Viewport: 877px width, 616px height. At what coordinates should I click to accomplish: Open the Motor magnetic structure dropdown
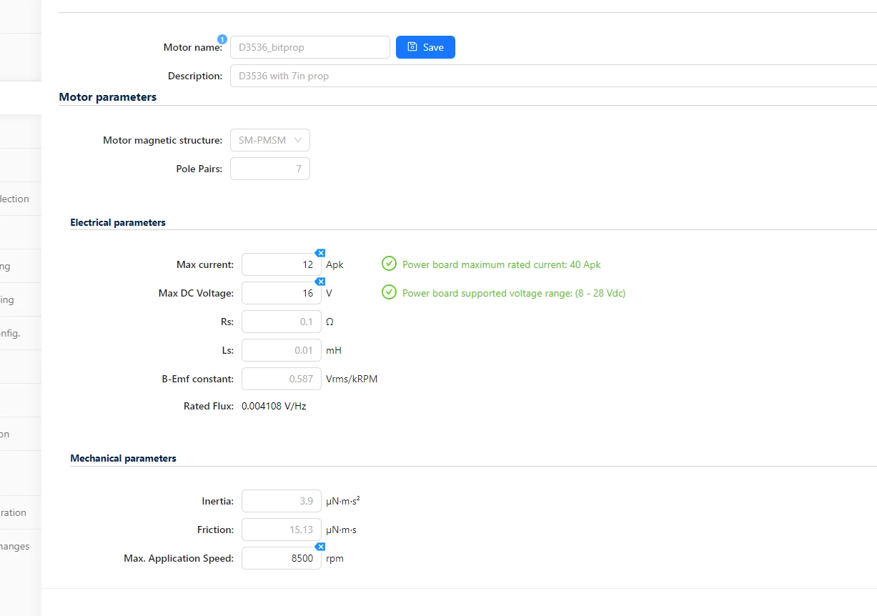point(270,140)
